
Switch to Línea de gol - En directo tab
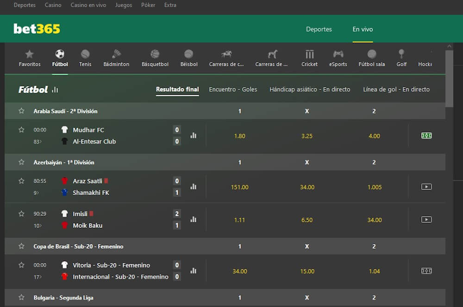pyautogui.click(x=396, y=89)
